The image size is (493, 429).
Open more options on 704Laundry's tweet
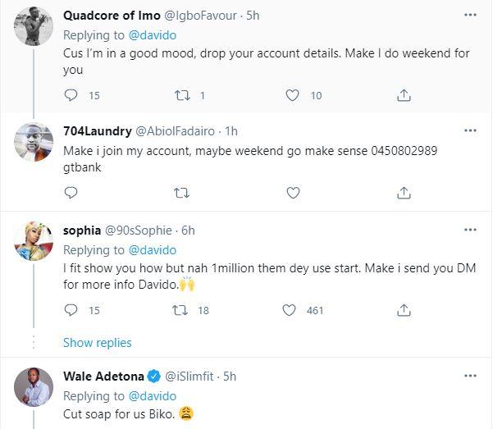[x=469, y=130]
